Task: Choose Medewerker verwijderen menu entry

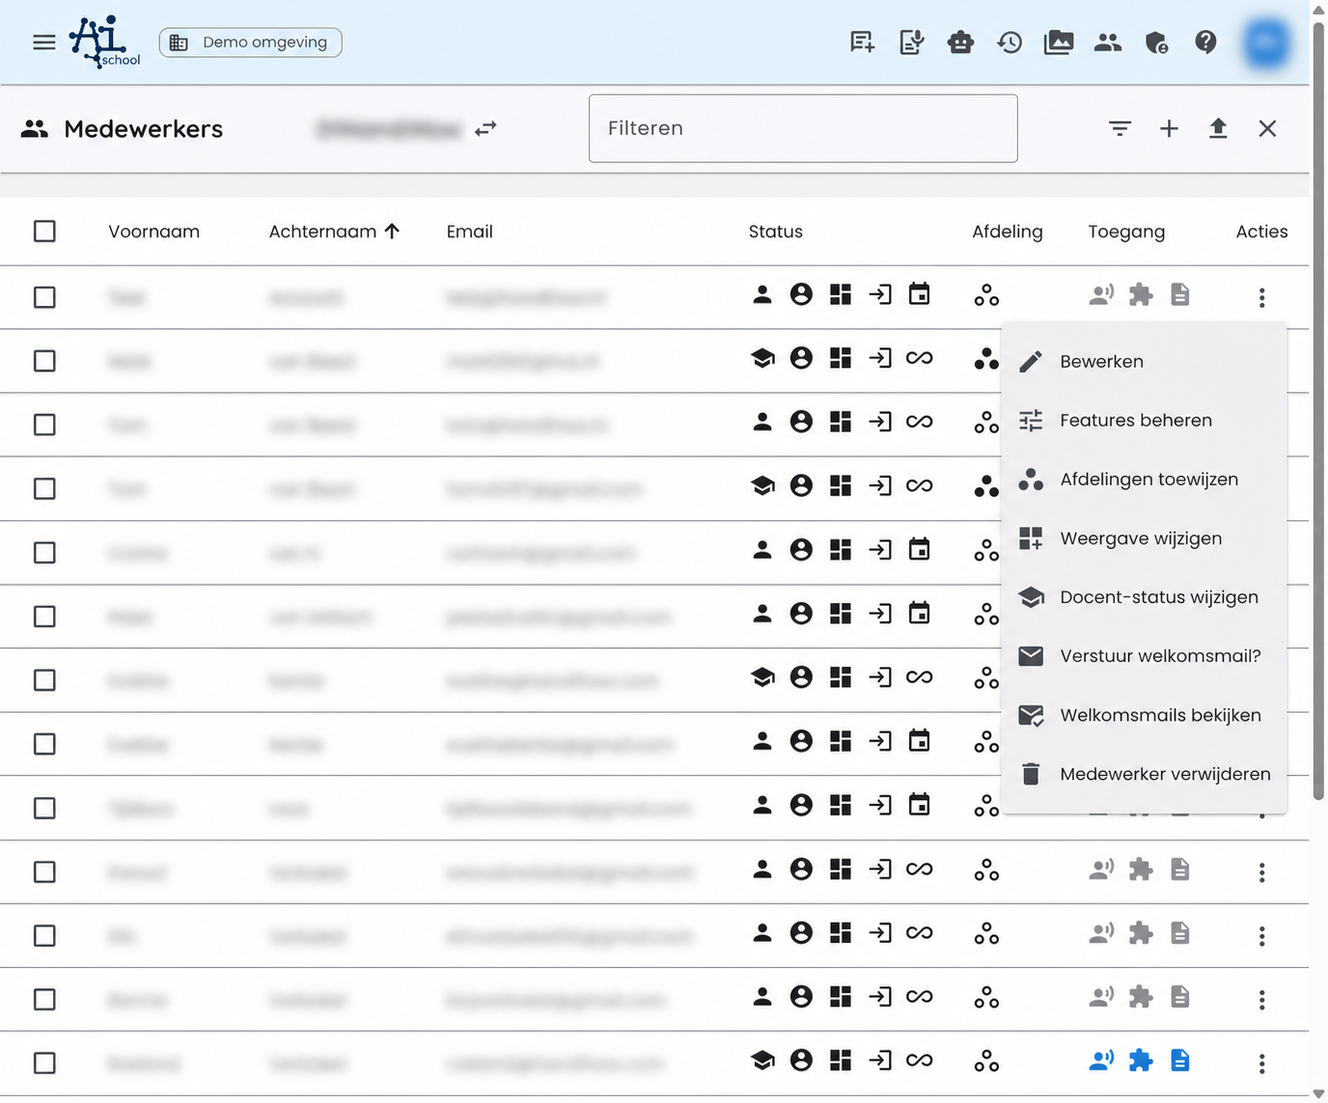Action: click(1144, 774)
